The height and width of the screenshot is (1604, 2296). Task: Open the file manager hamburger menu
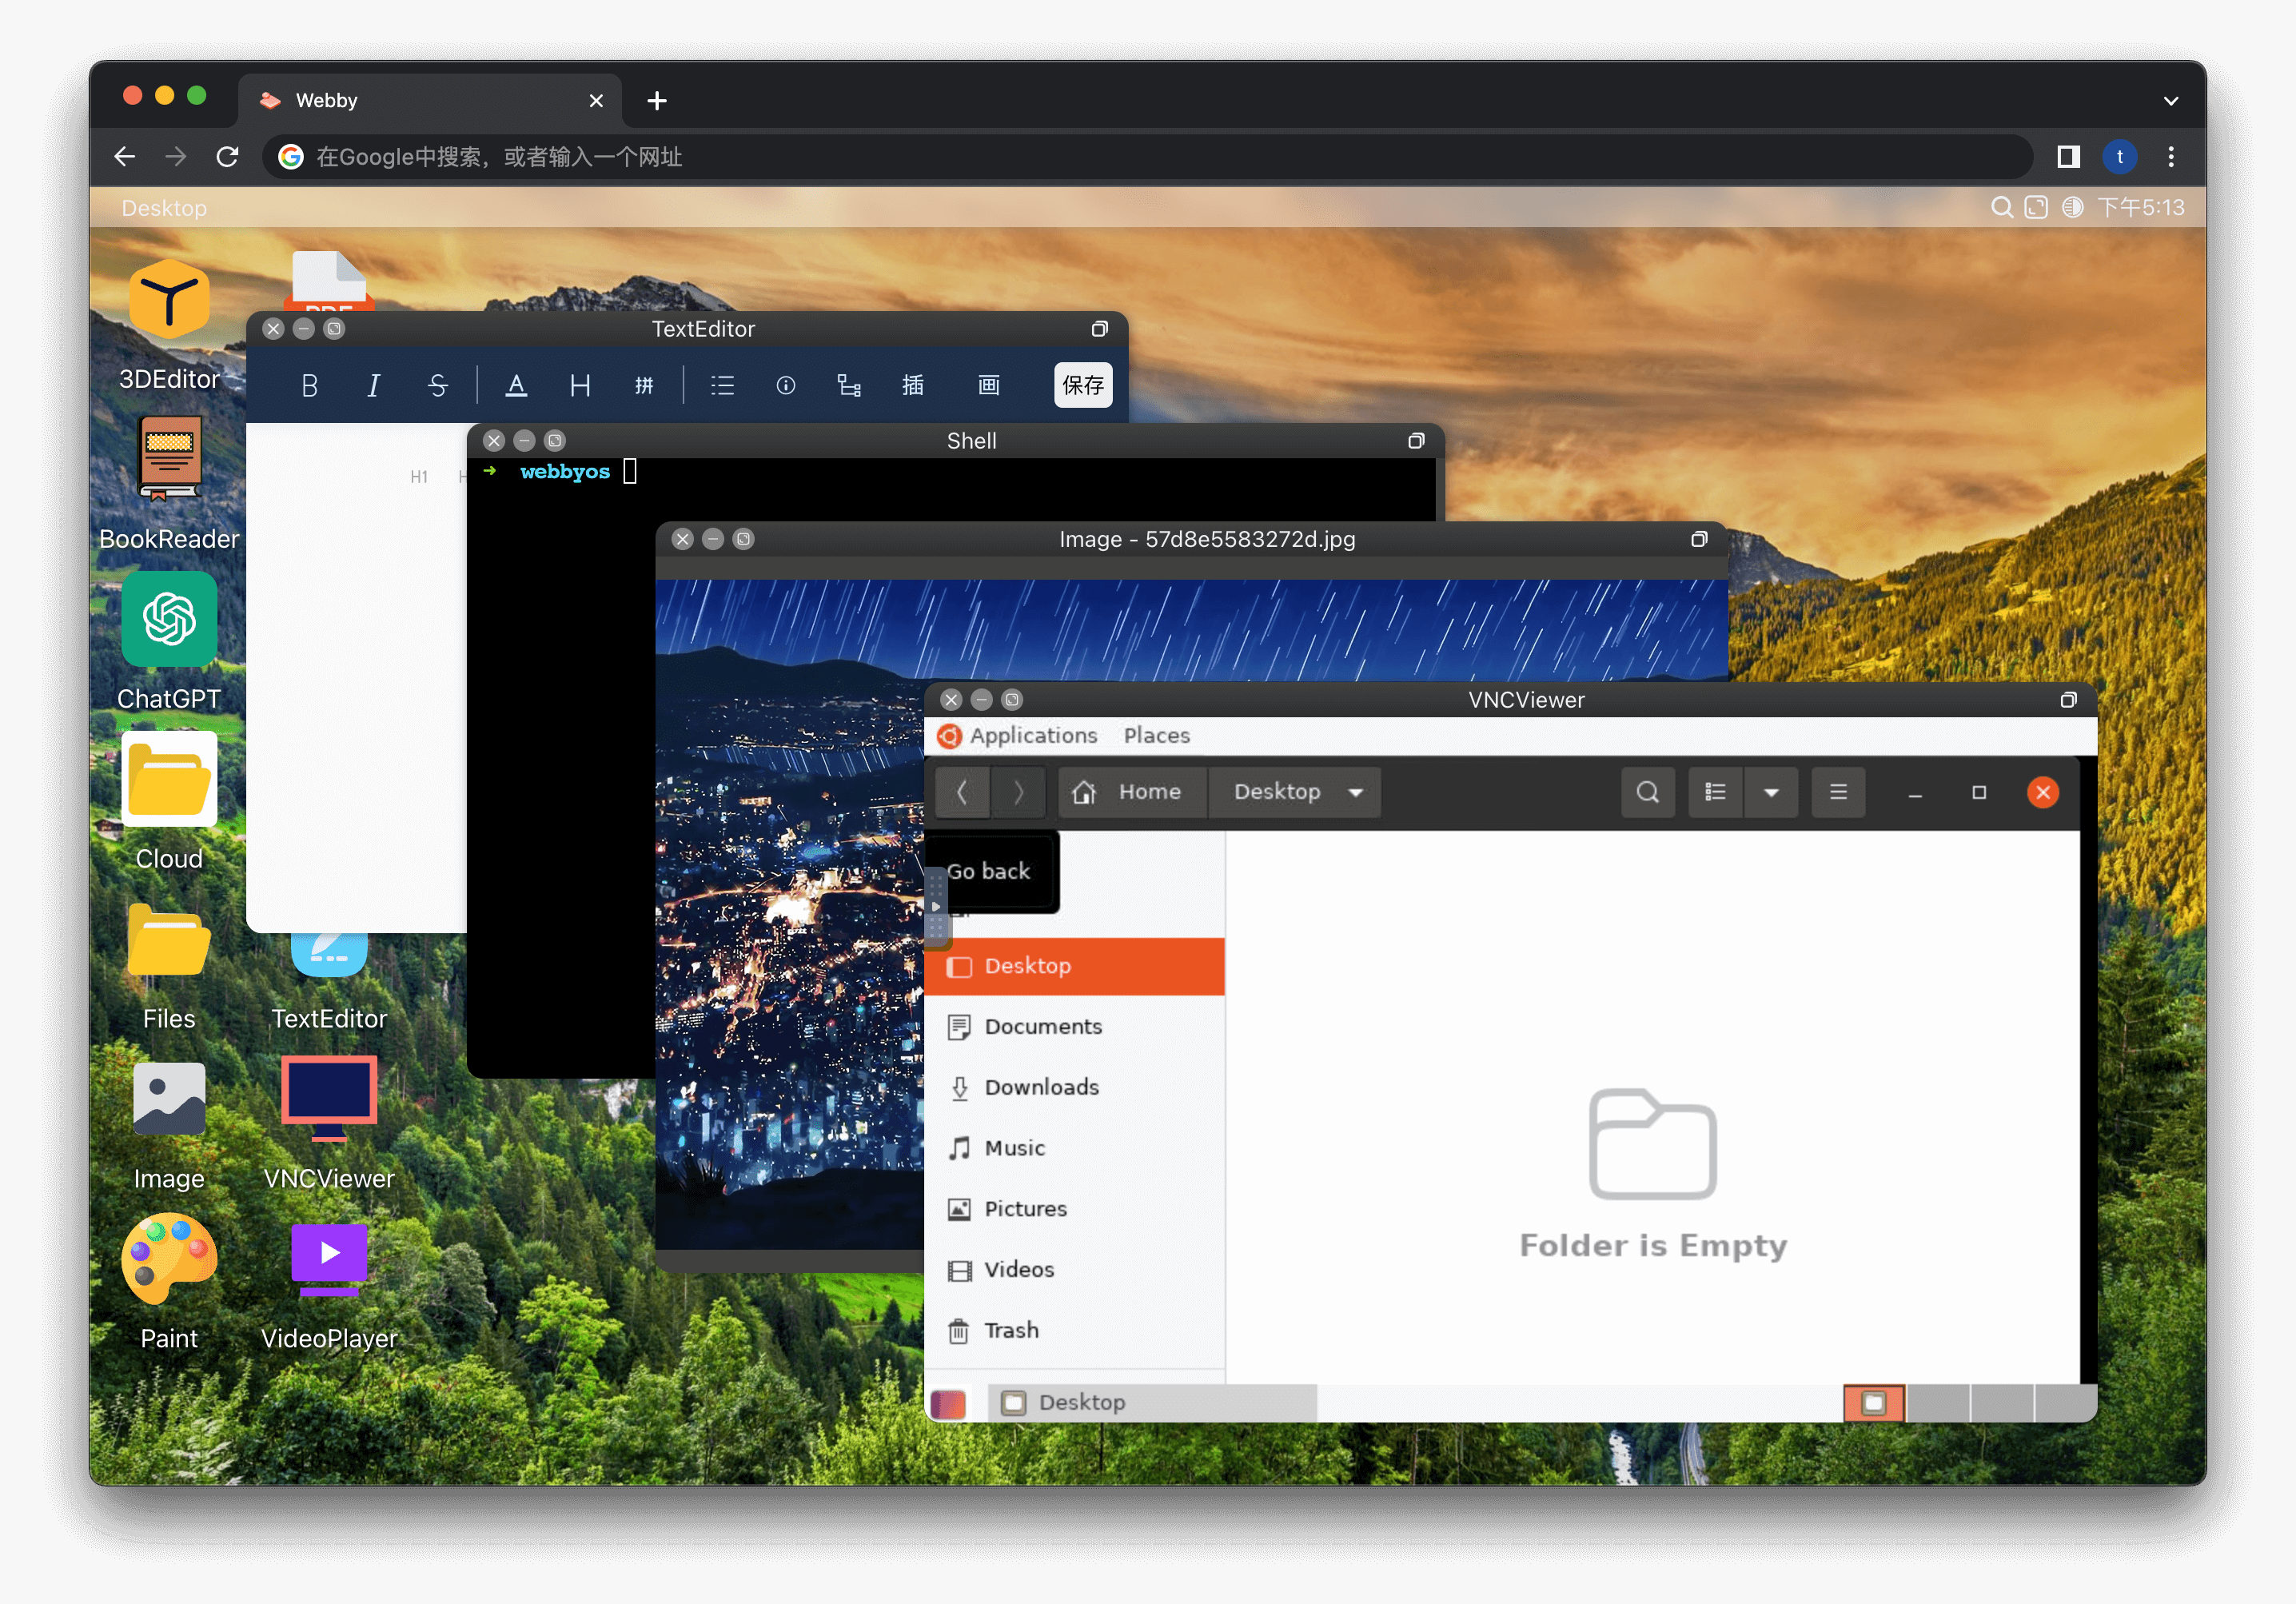[1838, 792]
